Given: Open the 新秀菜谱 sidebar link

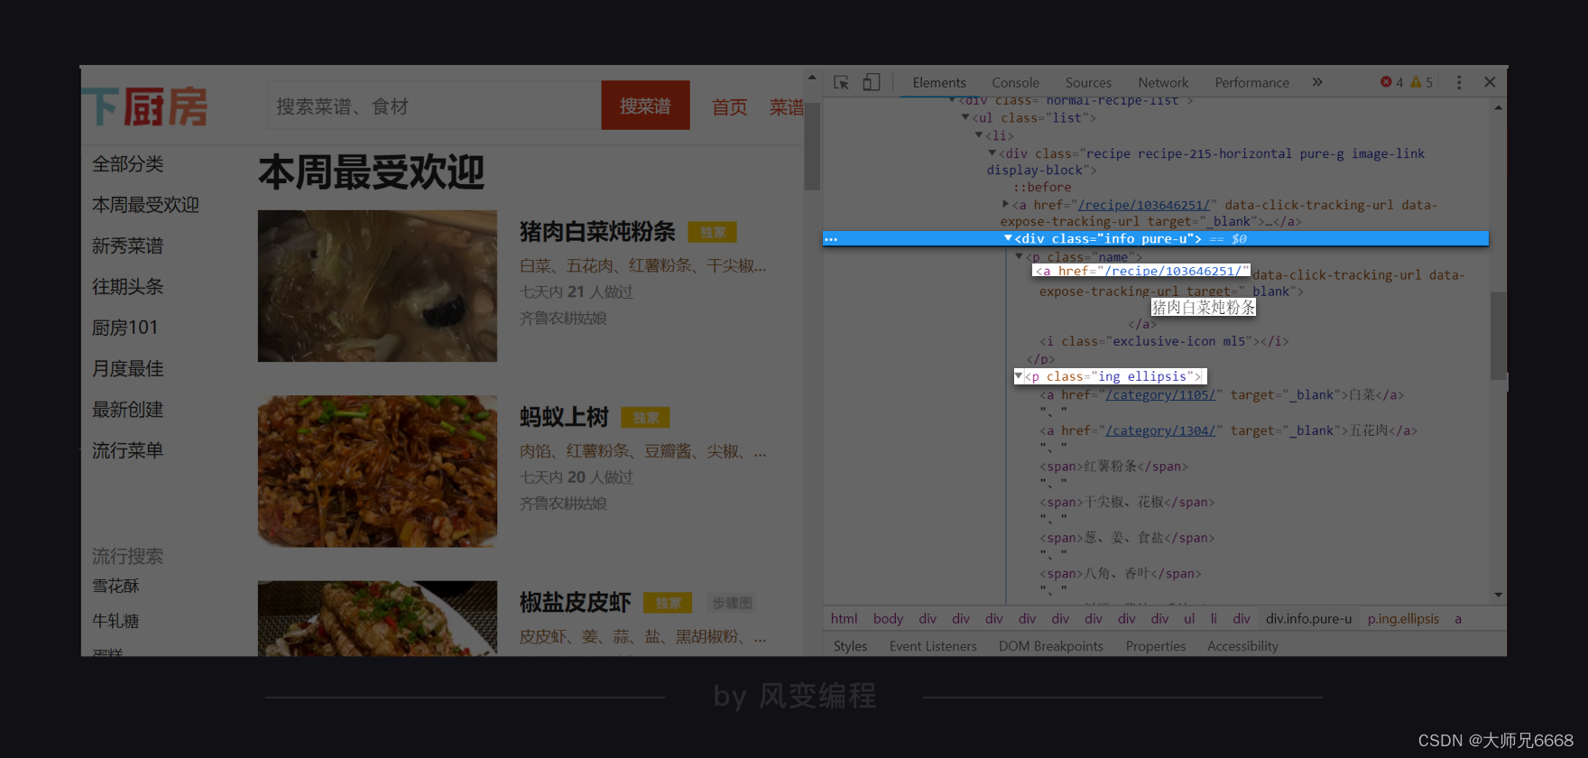Looking at the screenshot, I should [127, 246].
